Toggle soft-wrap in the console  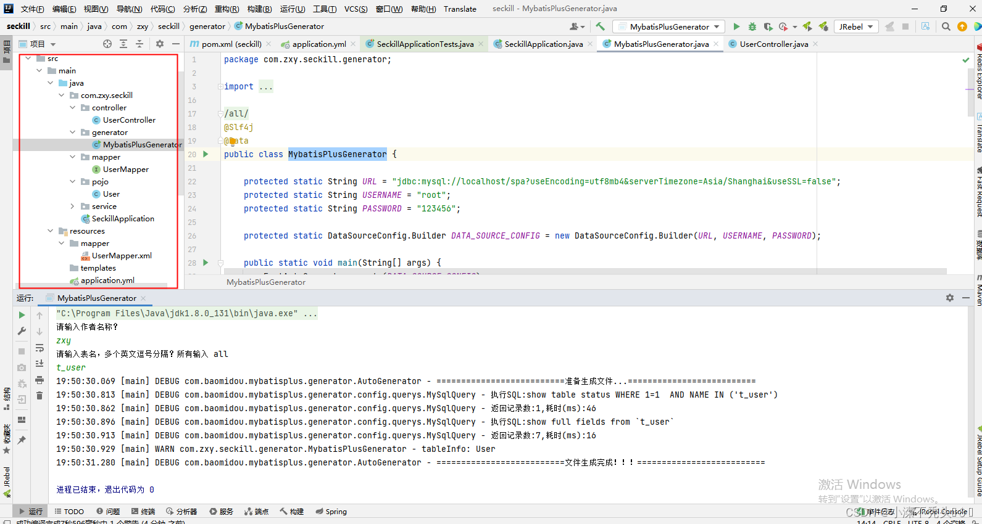click(40, 348)
